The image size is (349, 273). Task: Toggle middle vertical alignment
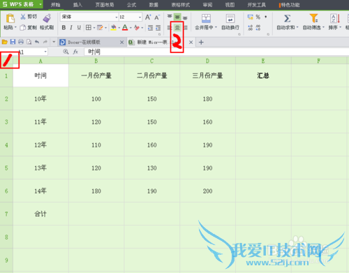coord(177,17)
